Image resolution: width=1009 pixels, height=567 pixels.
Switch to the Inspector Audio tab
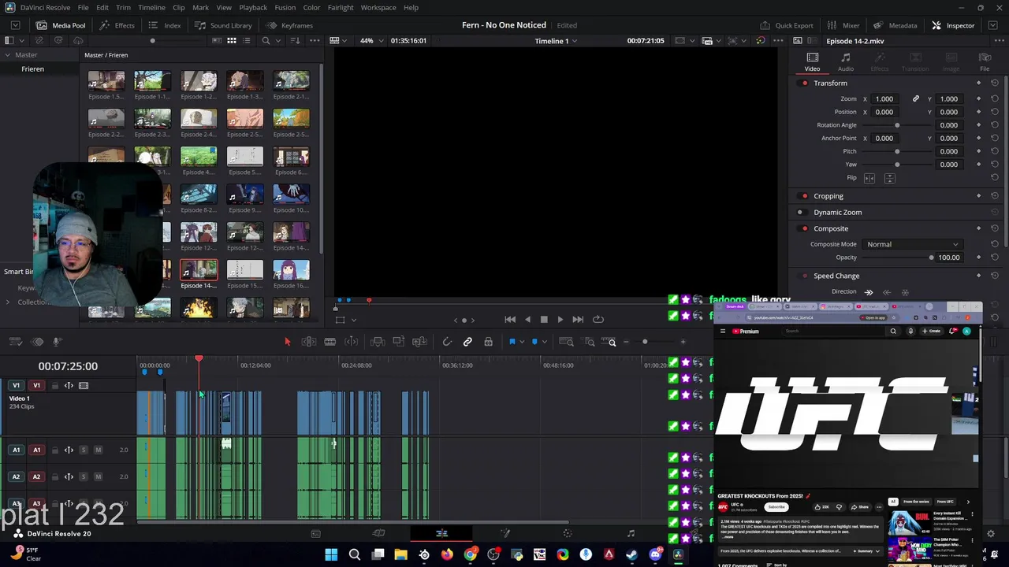point(846,62)
